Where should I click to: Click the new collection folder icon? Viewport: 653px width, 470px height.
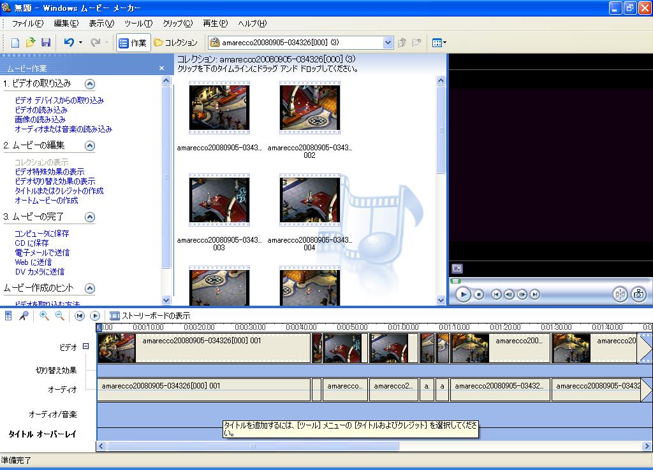coord(416,43)
